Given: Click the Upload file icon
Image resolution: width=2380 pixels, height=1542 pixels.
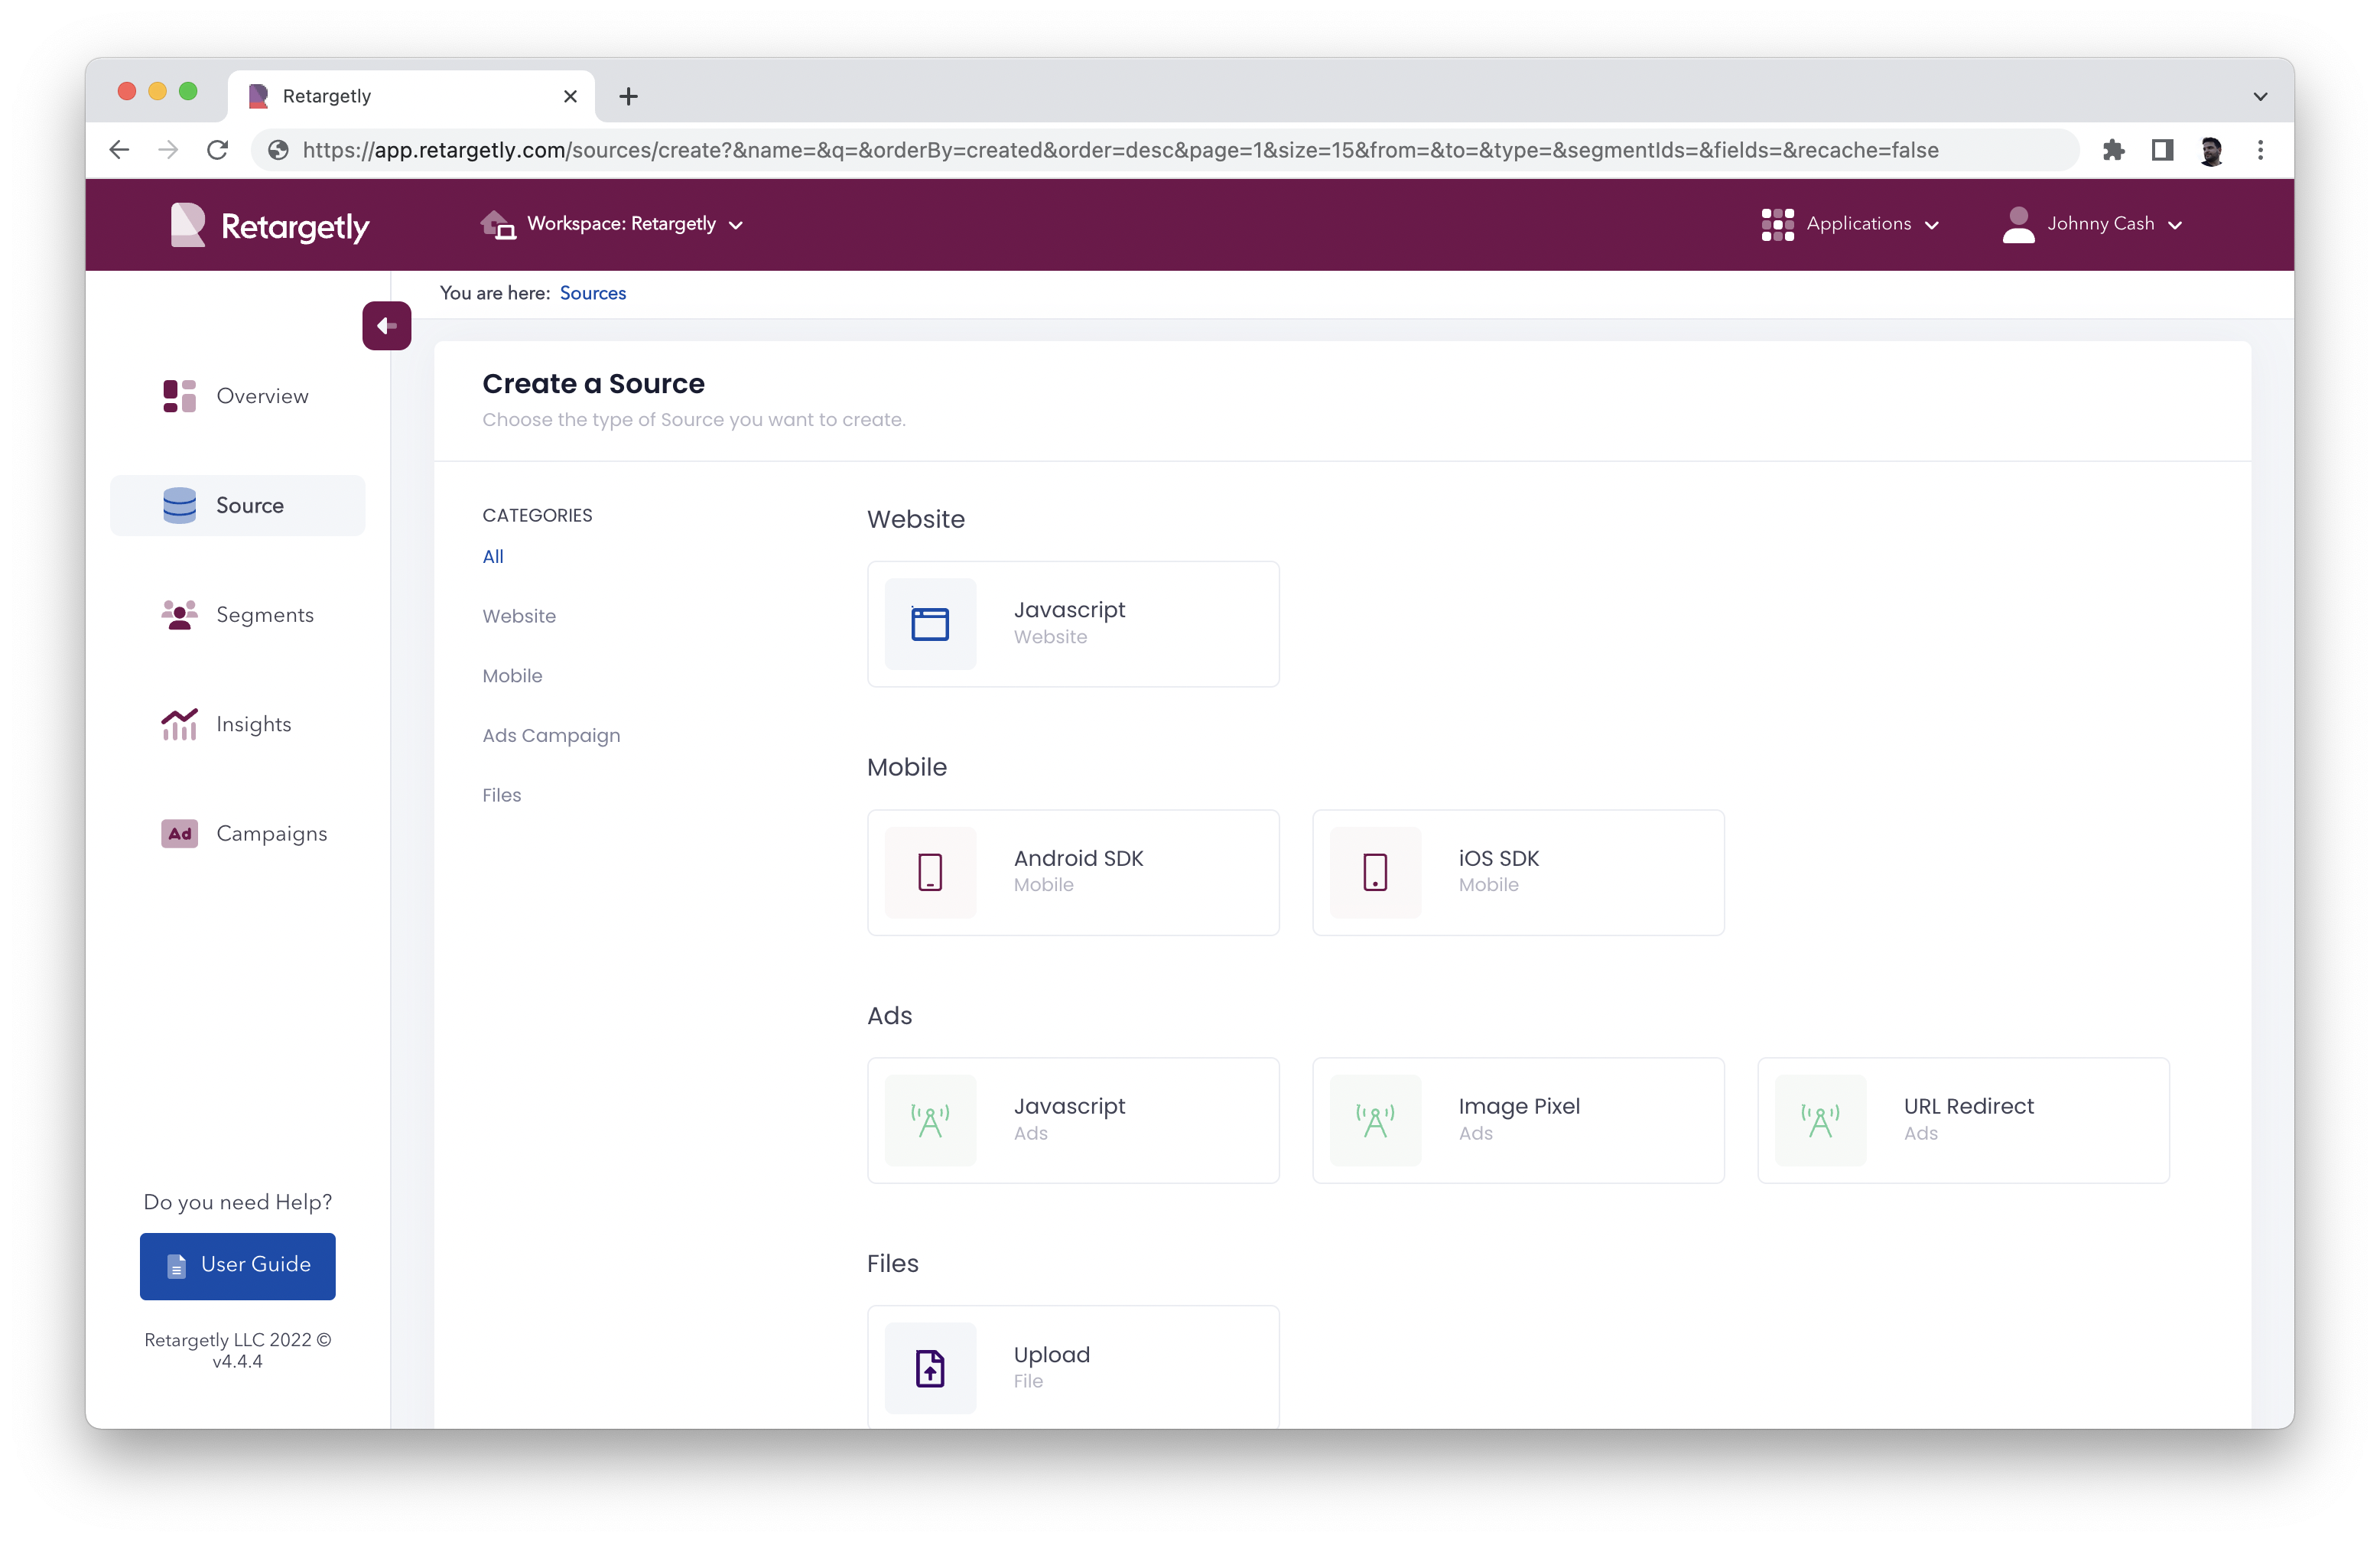Looking at the screenshot, I should pos(929,1368).
